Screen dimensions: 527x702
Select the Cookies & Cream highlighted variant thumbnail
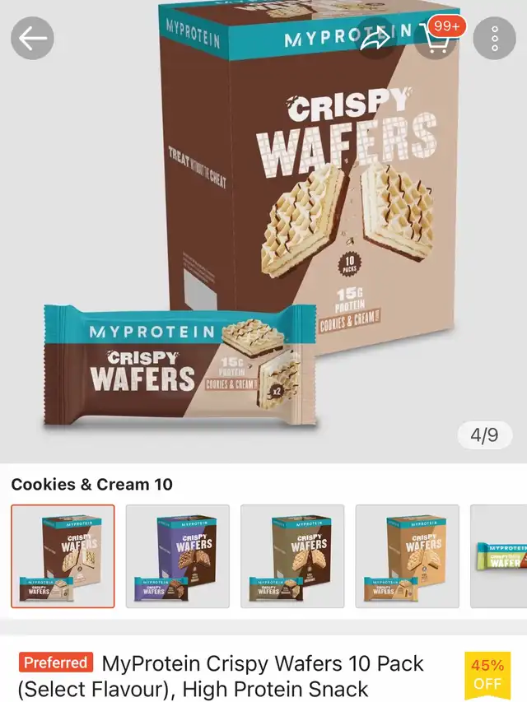(63, 556)
